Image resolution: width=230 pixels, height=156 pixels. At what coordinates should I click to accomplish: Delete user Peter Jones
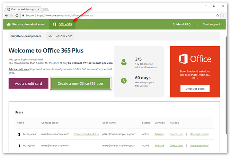pos(176,134)
